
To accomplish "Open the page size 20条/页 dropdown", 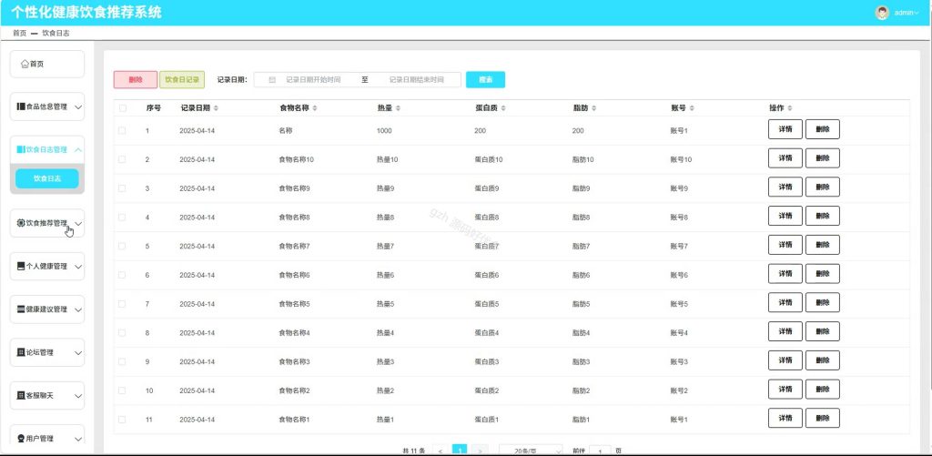I will (531, 451).
